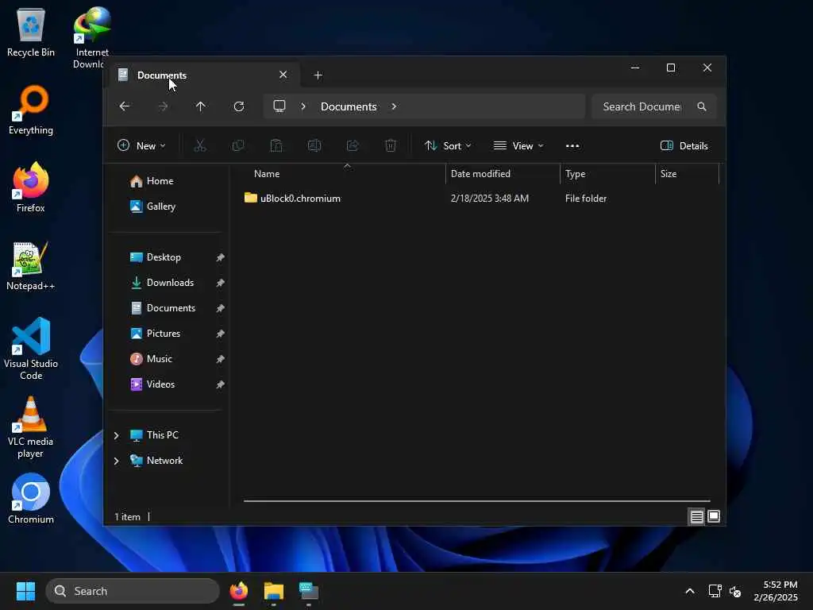Open the Windows Start menu
Viewport: 813px width, 610px height.
tap(26, 591)
